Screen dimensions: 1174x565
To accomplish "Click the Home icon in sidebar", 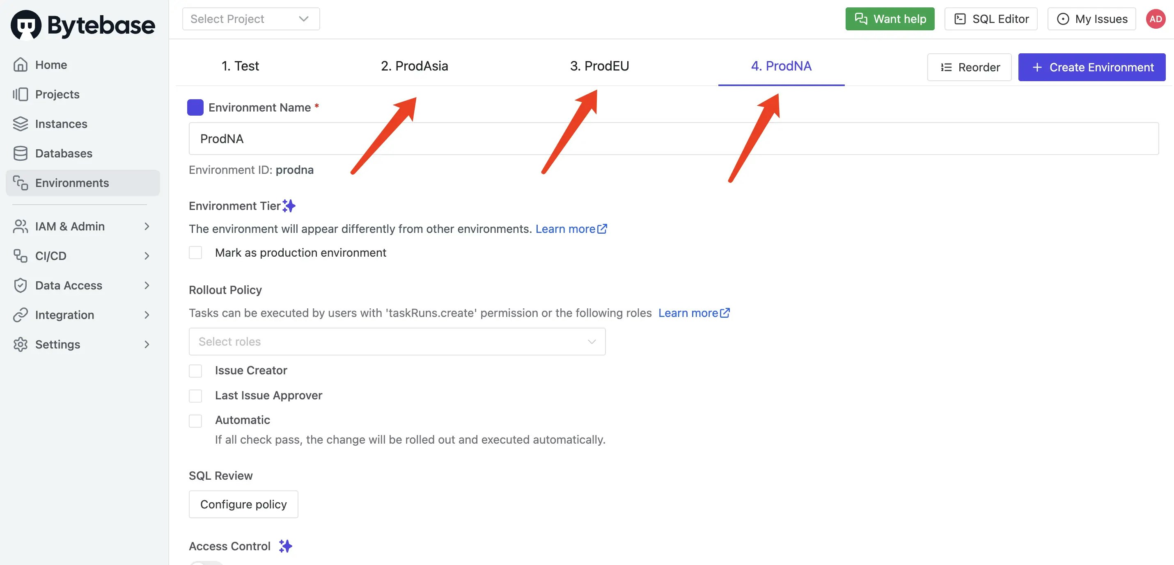I will 20,65.
